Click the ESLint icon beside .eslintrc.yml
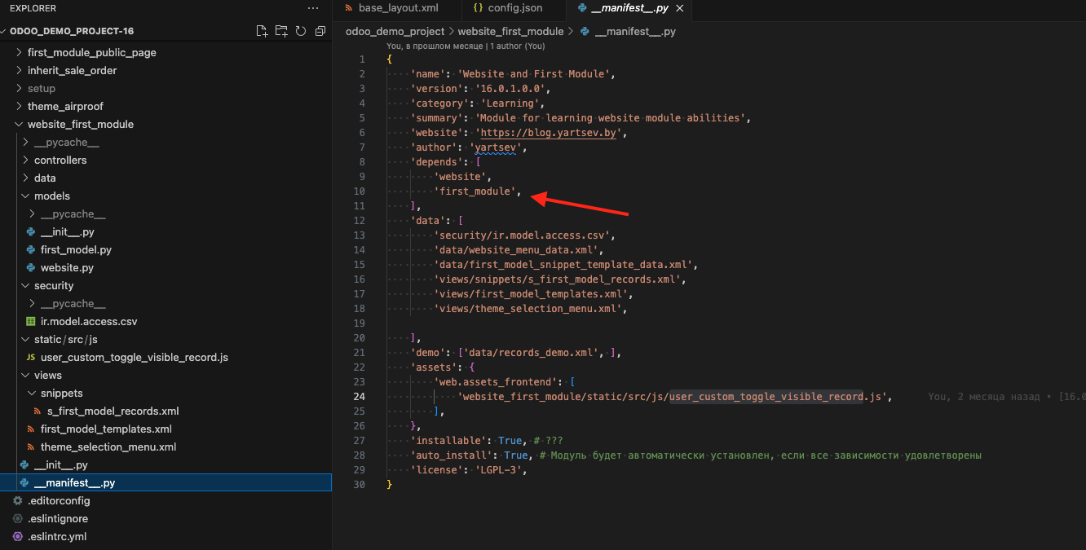The image size is (1086, 550). click(18, 537)
